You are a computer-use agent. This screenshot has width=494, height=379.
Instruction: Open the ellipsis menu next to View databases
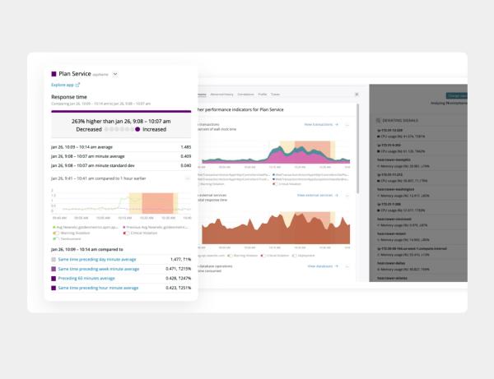pos(347,266)
